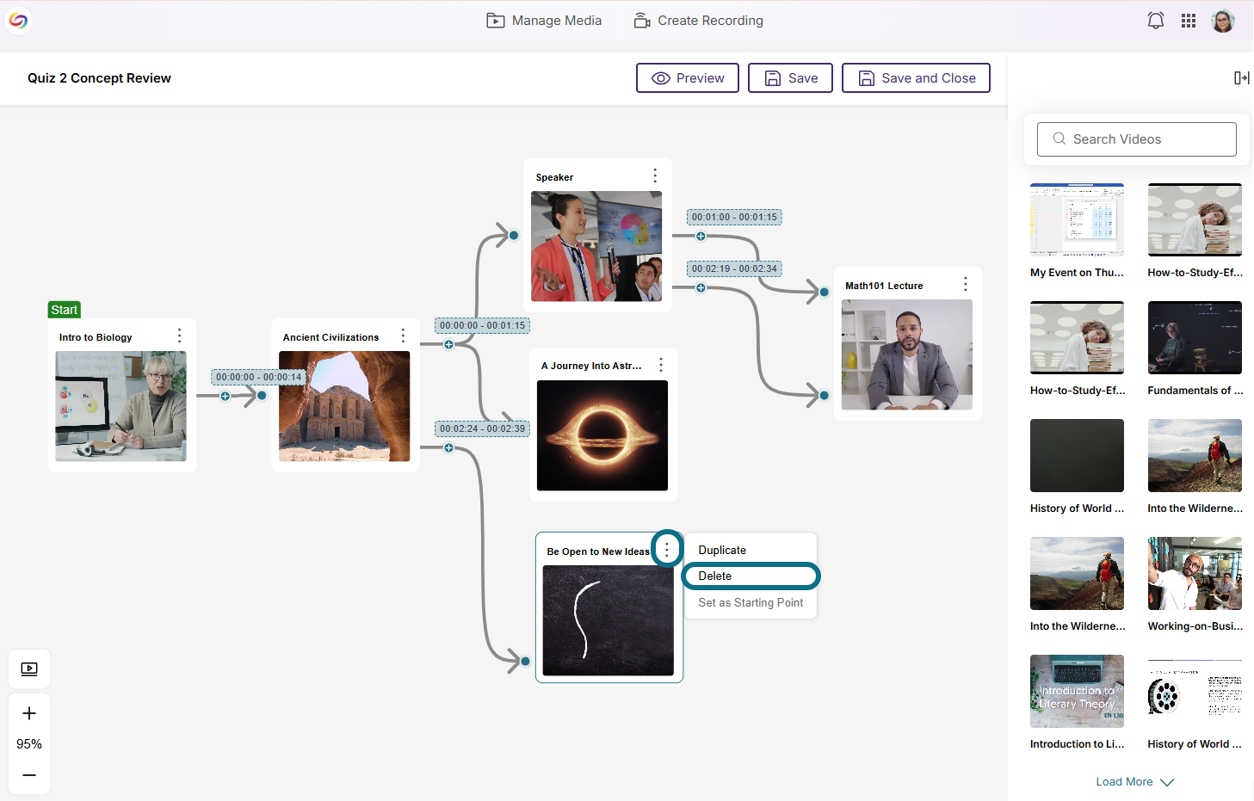Click the green Start label

pyautogui.click(x=65, y=310)
